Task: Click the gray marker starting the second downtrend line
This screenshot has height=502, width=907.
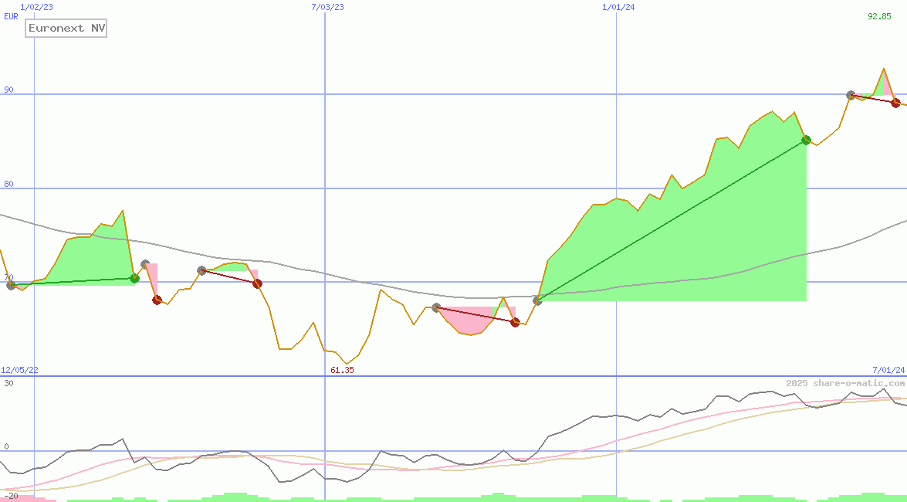Action: (x=201, y=269)
